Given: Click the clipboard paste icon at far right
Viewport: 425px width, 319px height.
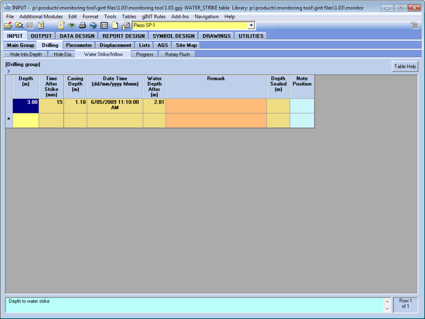Looking at the screenshot, I should [414, 26].
